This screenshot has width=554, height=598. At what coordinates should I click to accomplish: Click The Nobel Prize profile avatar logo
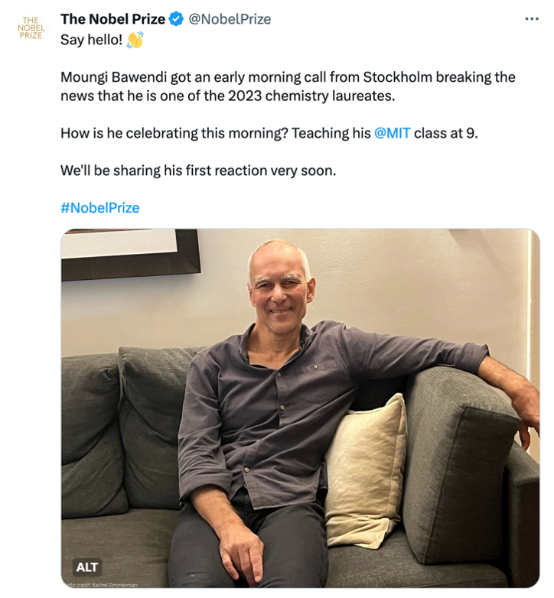pos(31,27)
